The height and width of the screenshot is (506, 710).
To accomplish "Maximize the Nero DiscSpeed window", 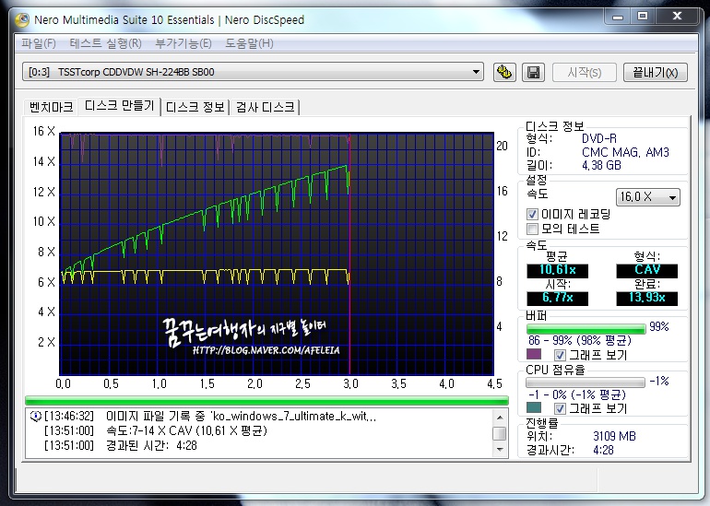I will coord(642,17).
